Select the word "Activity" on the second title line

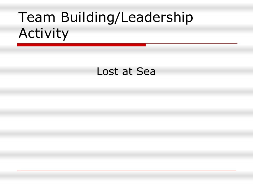tap(44, 34)
